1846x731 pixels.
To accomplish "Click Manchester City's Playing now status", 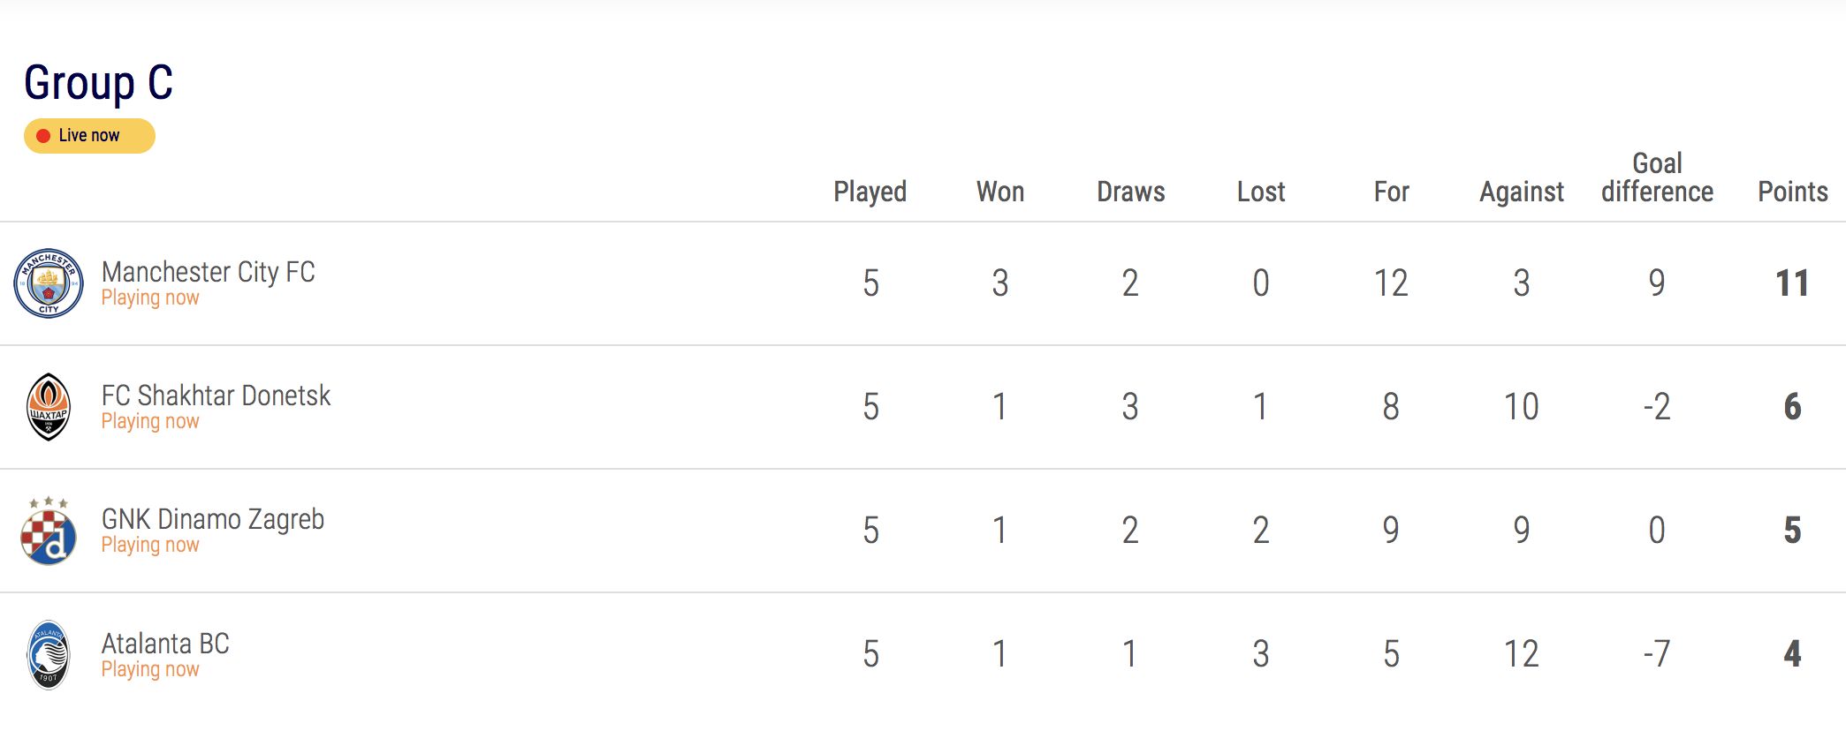I will coord(150,298).
